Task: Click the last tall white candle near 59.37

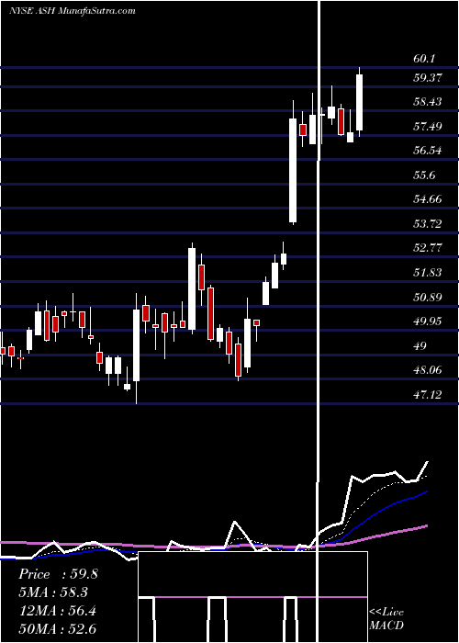Action: [360, 102]
